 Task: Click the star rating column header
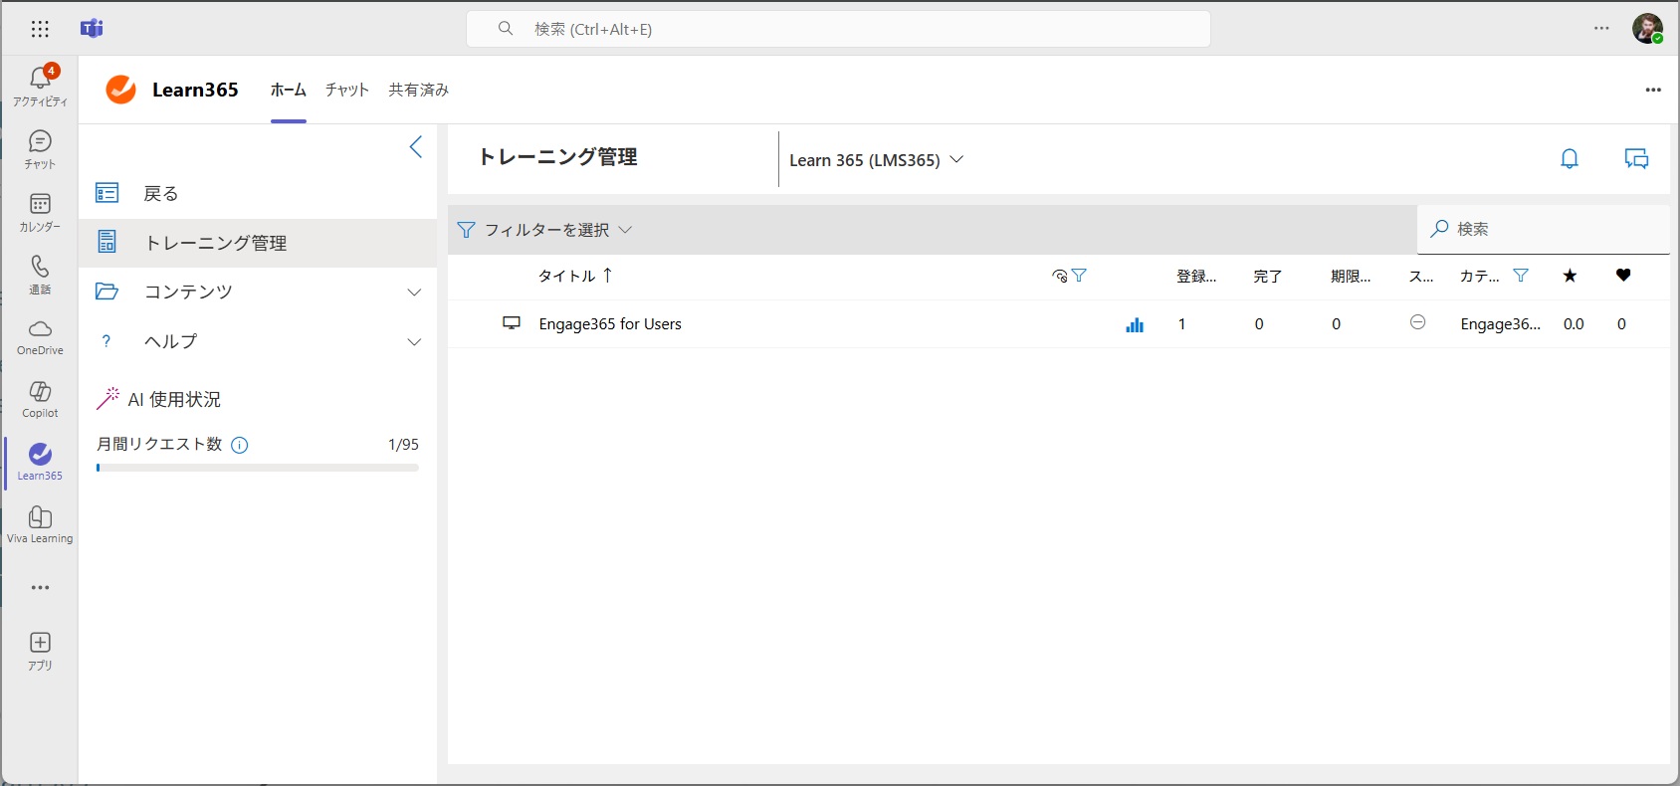point(1570,276)
